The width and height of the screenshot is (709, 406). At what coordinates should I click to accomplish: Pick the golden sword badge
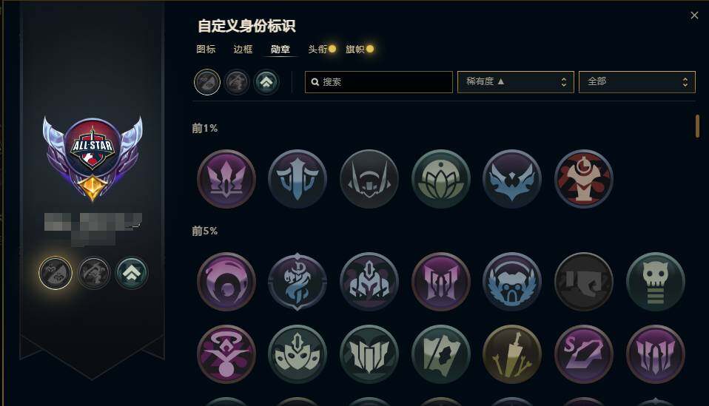pyautogui.click(x=512, y=354)
